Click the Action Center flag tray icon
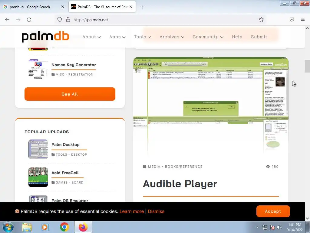Screen dimensions: 310x233 pyautogui.click(x=272, y=227)
